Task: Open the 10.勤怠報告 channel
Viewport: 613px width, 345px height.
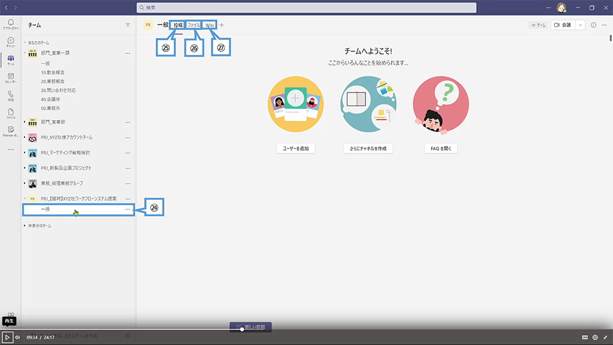Action: pos(53,72)
